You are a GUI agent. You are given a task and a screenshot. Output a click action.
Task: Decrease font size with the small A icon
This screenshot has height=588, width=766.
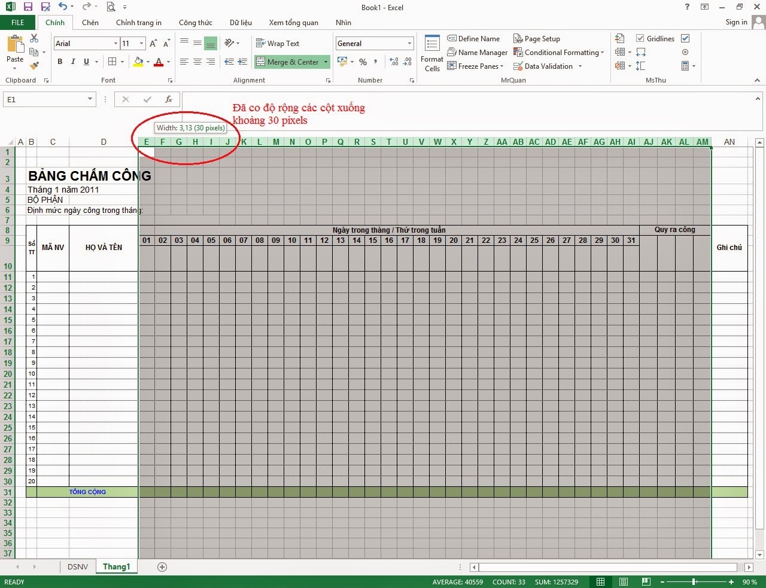[x=166, y=44]
